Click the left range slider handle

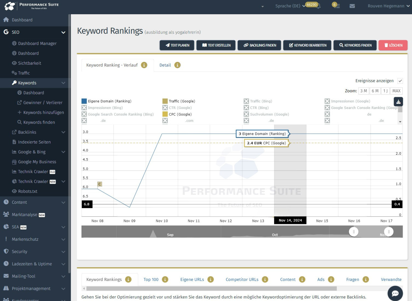[354, 232]
